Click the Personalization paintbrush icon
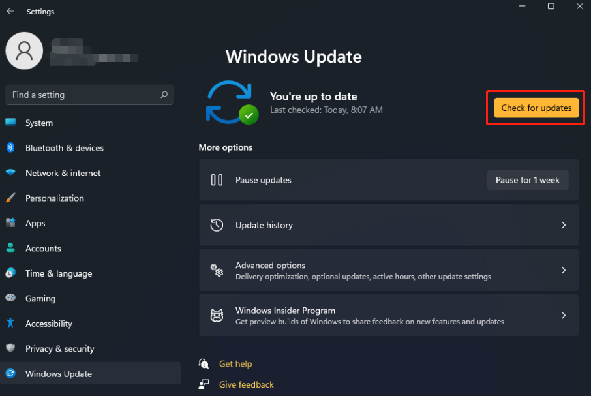591x396 pixels. pyautogui.click(x=10, y=198)
